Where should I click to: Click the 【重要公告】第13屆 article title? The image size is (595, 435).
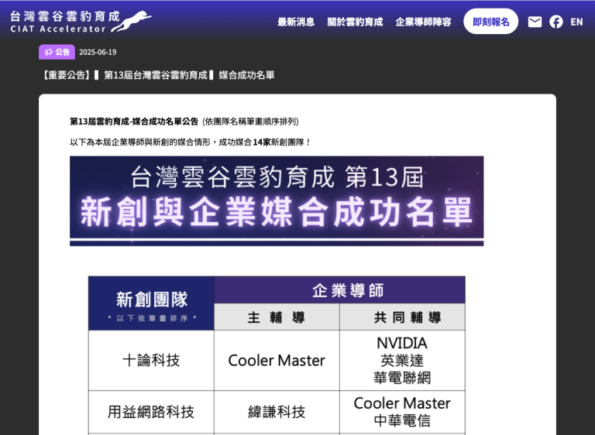(x=156, y=75)
